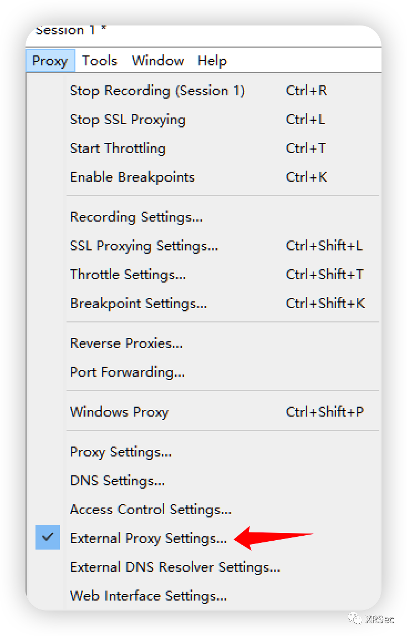
Task: Open SSL Proxying Settings...
Action: coord(144,246)
